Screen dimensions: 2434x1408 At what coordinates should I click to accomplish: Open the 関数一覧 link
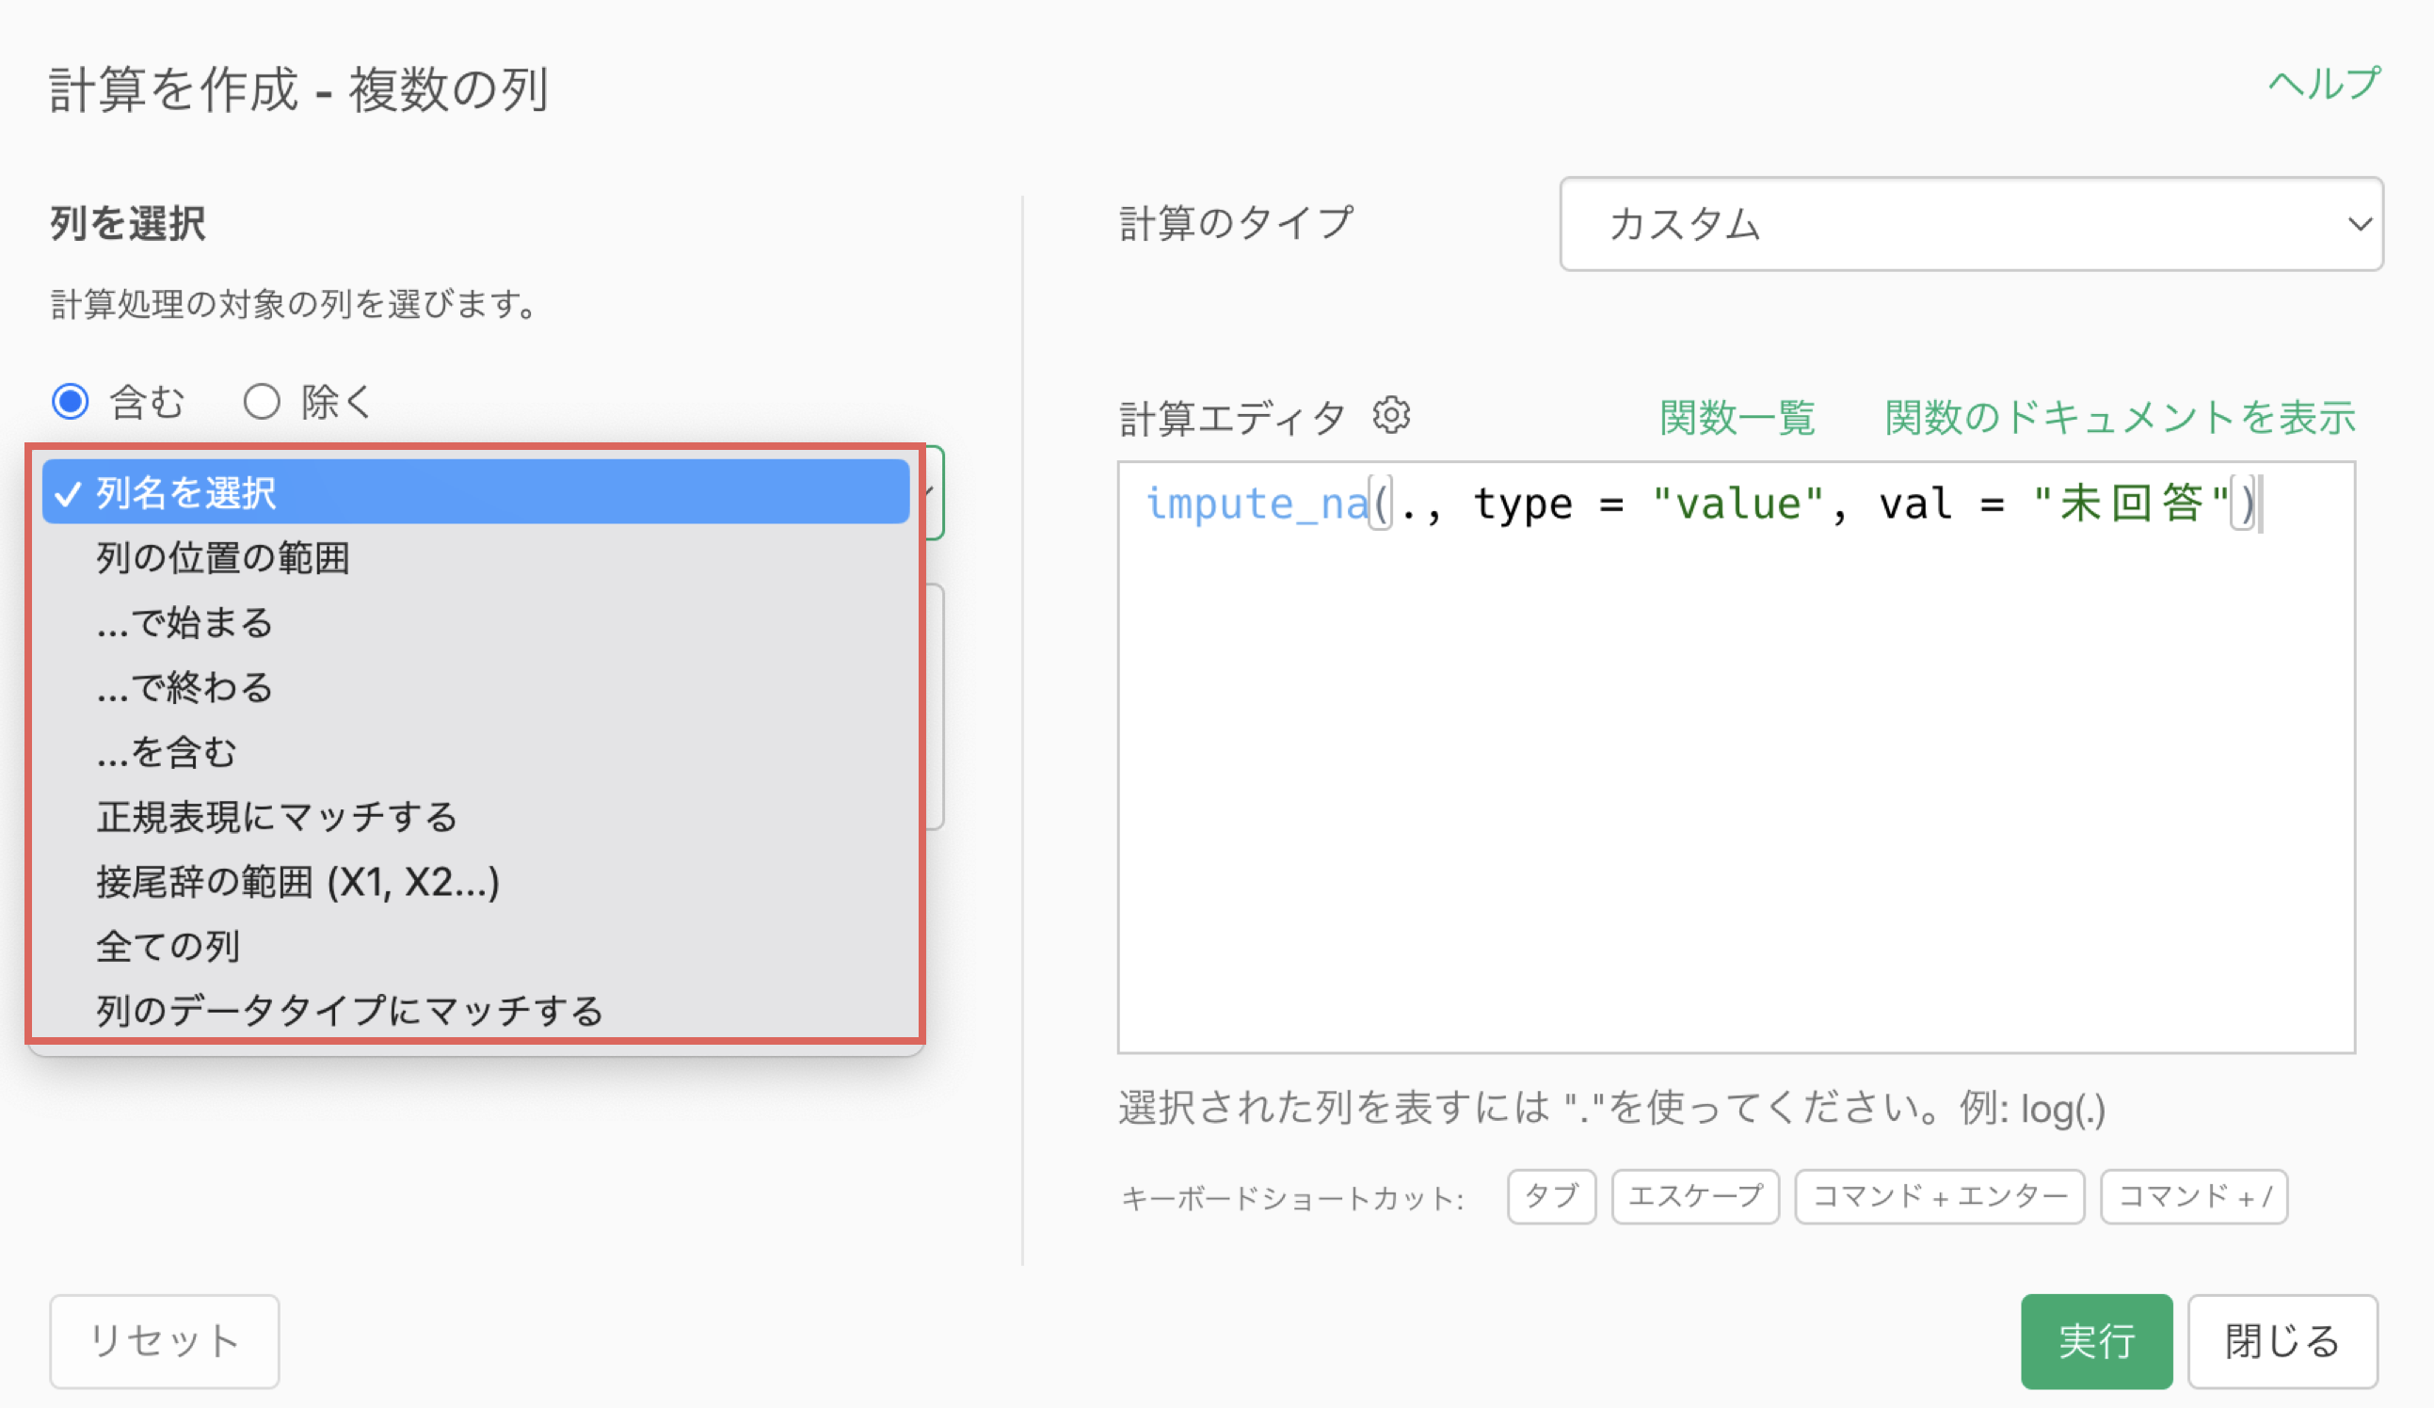click(x=1737, y=418)
